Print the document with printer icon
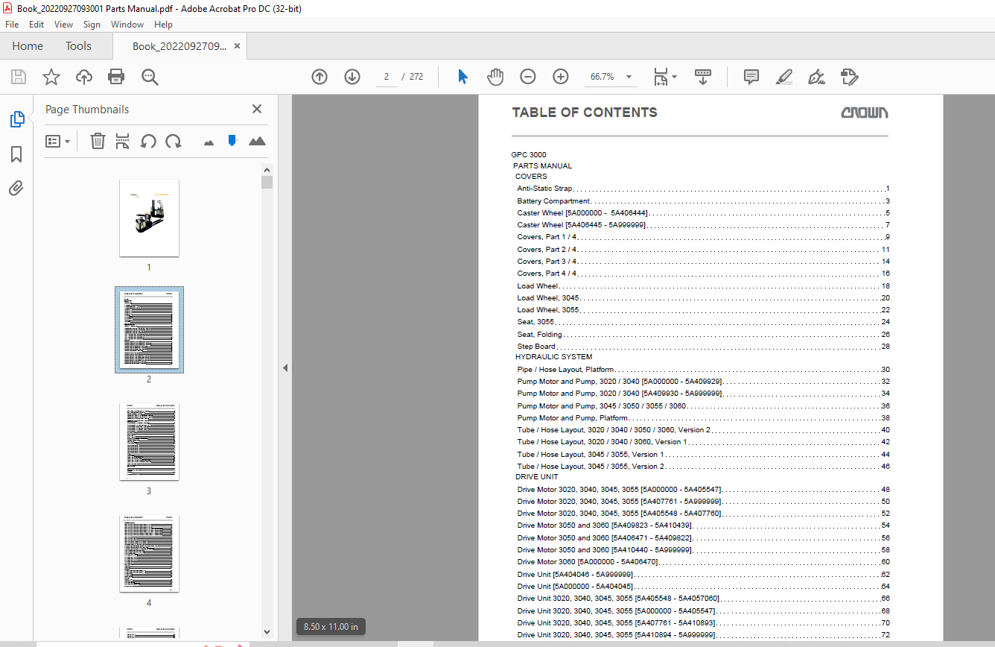Viewport: 995px width, 647px height. pyautogui.click(x=116, y=77)
